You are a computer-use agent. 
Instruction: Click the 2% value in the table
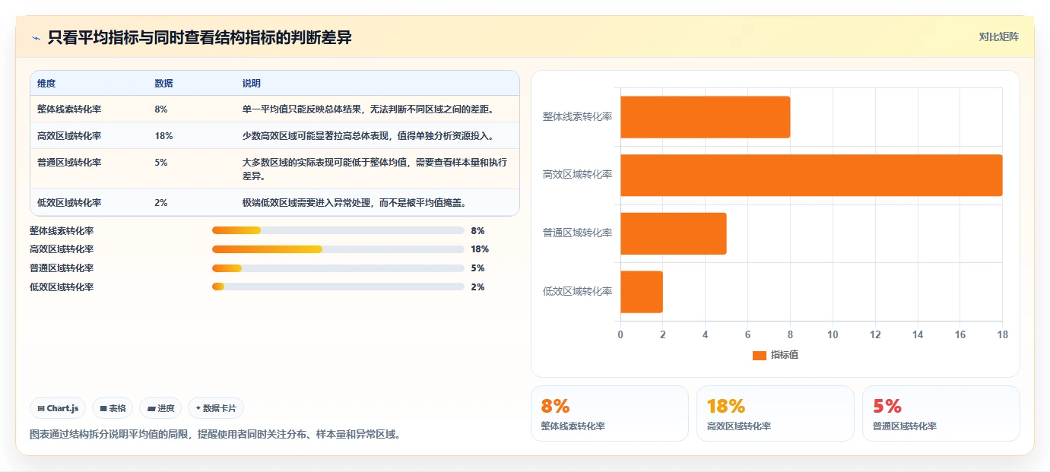pos(161,203)
